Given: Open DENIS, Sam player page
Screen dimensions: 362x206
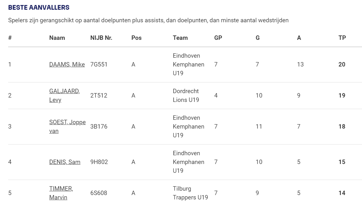Looking at the screenshot, I should click(65, 162).
